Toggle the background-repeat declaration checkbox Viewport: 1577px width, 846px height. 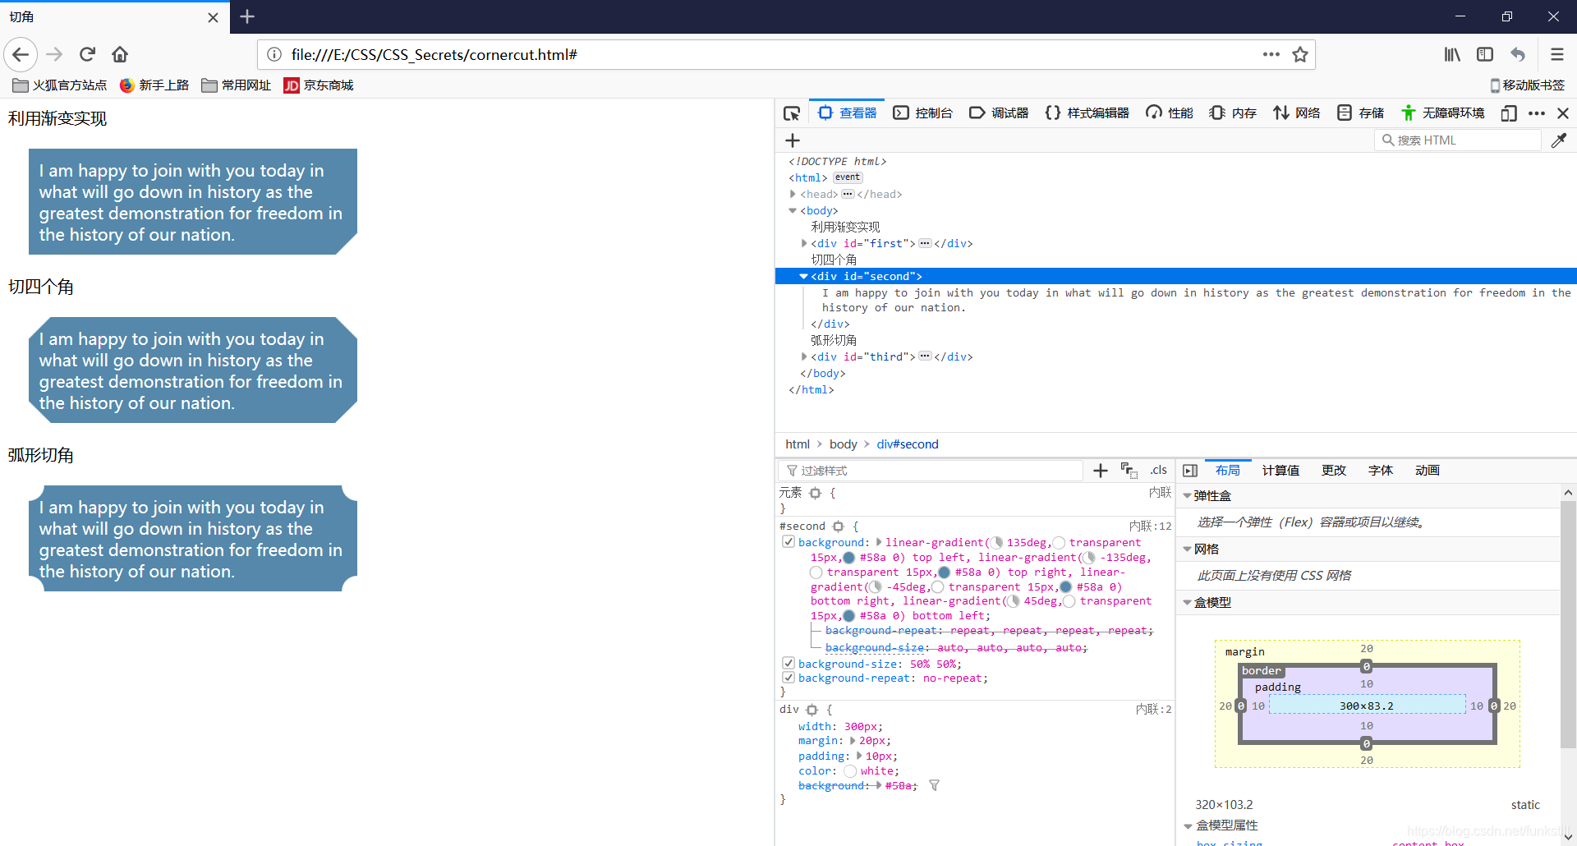788,678
